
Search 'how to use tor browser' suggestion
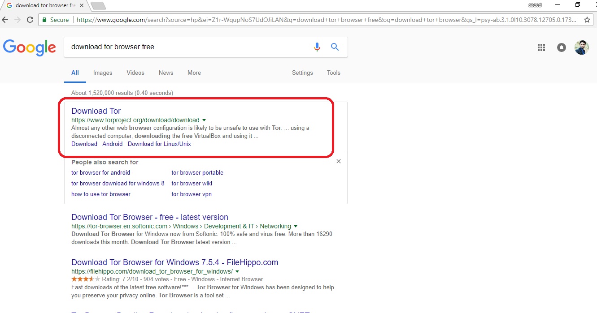pyautogui.click(x=101, y=194)
